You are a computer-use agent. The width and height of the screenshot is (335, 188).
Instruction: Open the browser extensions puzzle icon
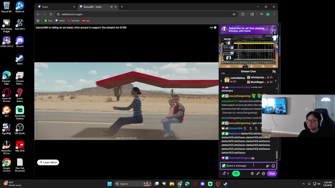(243, 14)
